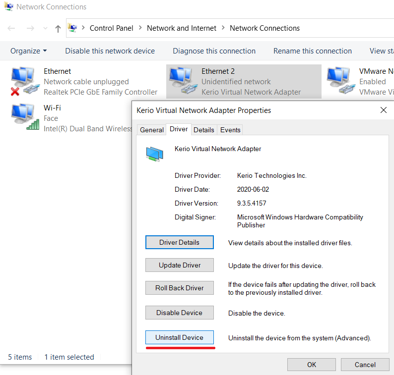
Task: Switch to the Events tab
Action: [230, 130]
